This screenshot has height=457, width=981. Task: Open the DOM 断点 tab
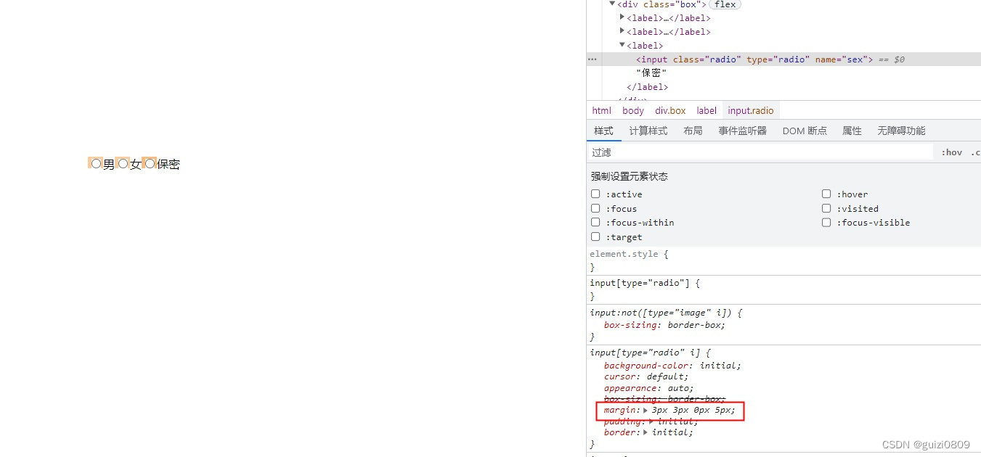tap(805, 131)
